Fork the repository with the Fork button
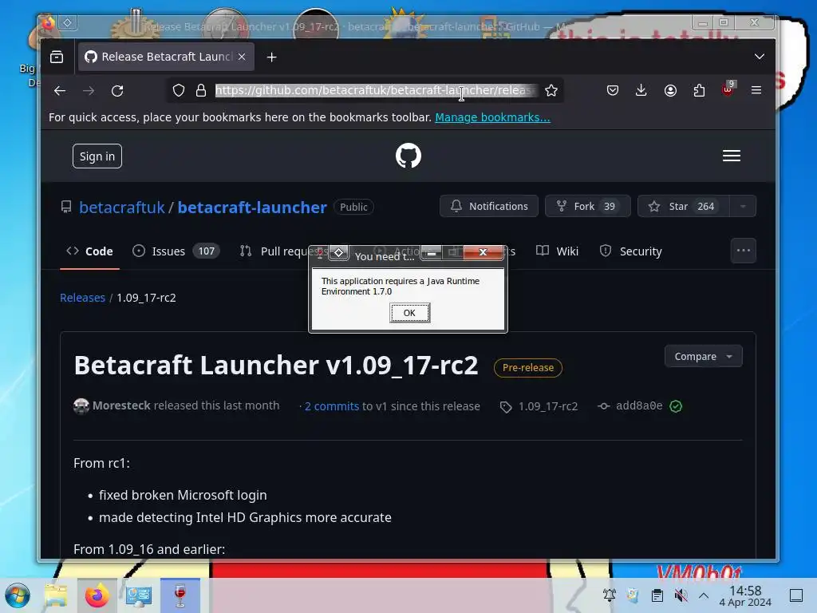 (x=588, y=207)
